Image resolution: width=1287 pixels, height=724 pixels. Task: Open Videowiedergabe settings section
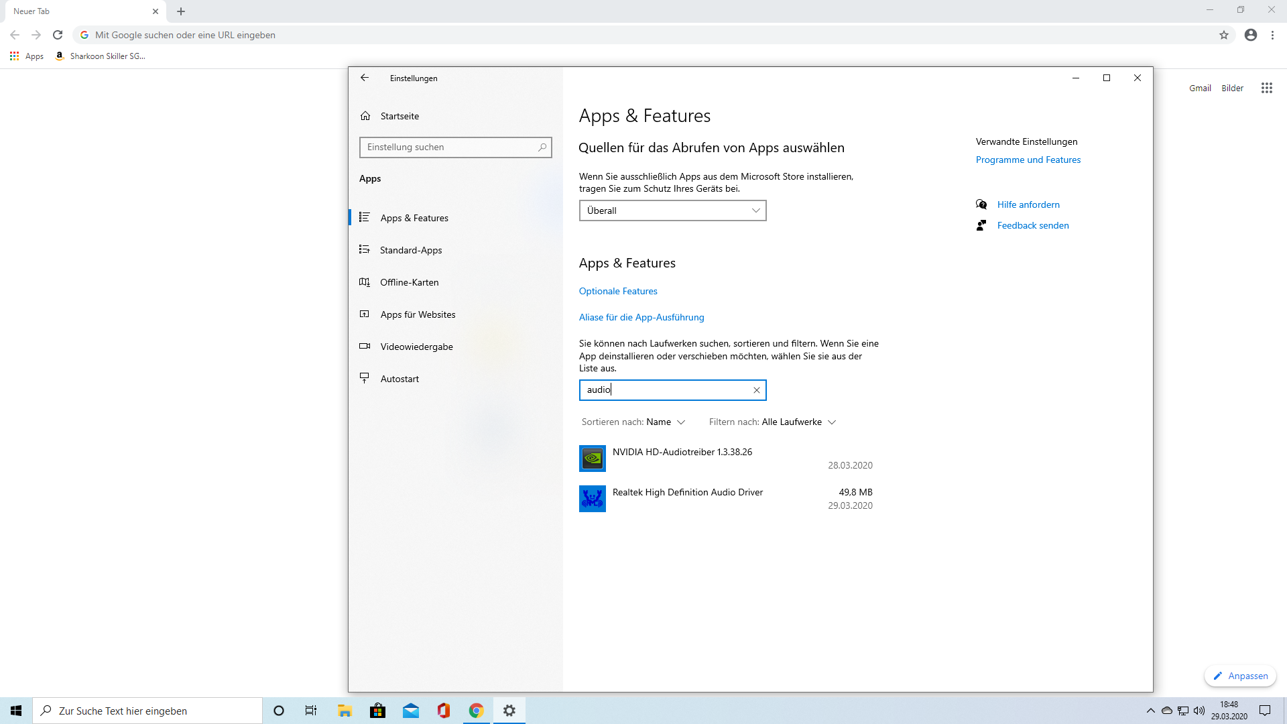(x=416, y=347)
